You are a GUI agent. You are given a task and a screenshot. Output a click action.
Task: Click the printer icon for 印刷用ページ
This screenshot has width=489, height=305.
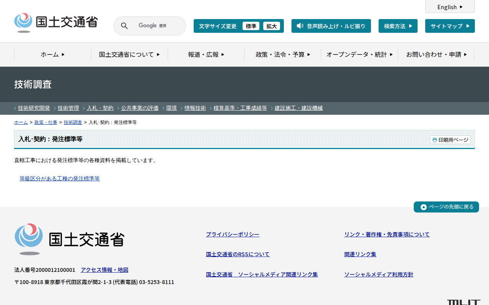click(434, 140)
